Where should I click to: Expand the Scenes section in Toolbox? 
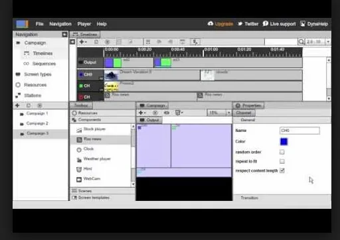(x=102, y=191)
